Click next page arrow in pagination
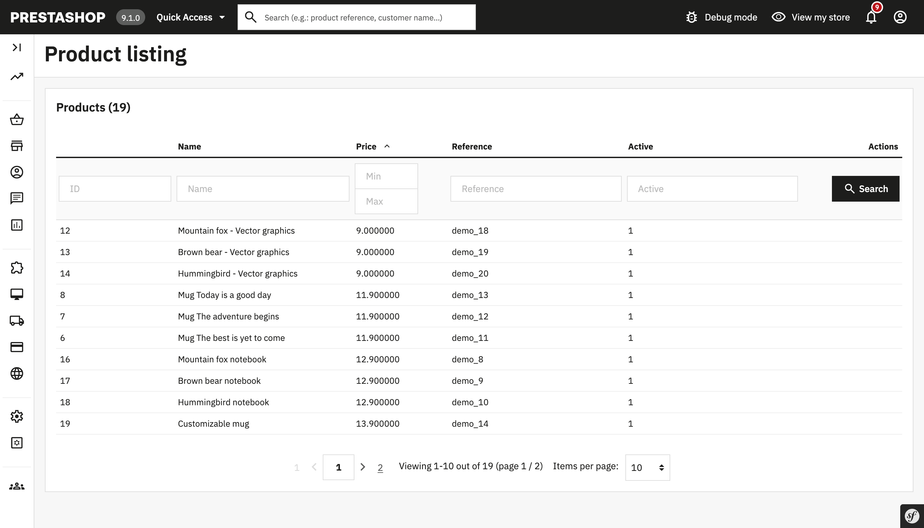The width and height of the screenshot is (924, 528). coord(363,467)
